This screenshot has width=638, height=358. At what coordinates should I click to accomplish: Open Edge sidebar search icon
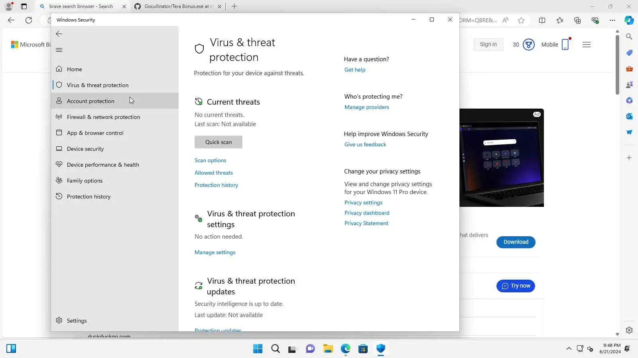(x=629, y=37)
